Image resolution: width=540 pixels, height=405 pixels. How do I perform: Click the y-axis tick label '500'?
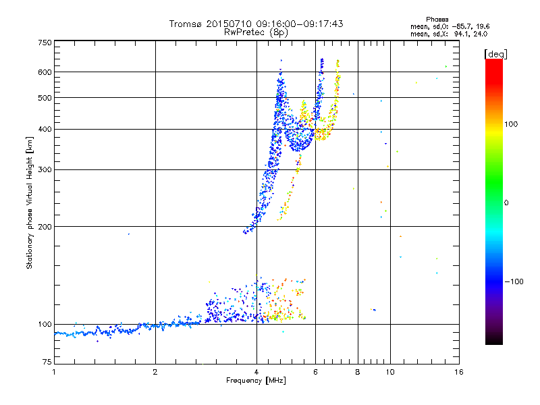click(x=45, y=98)
